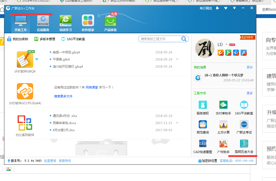
Task: Click 新版特性 link
Action: (x=65, y=161)
